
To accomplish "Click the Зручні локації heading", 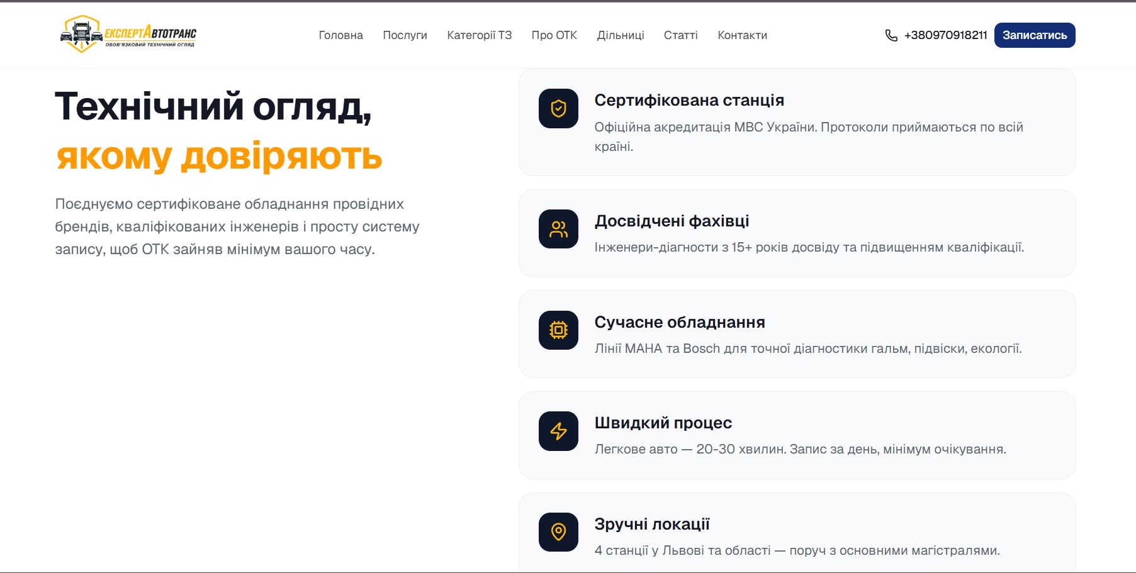I will tap(652, 524).
